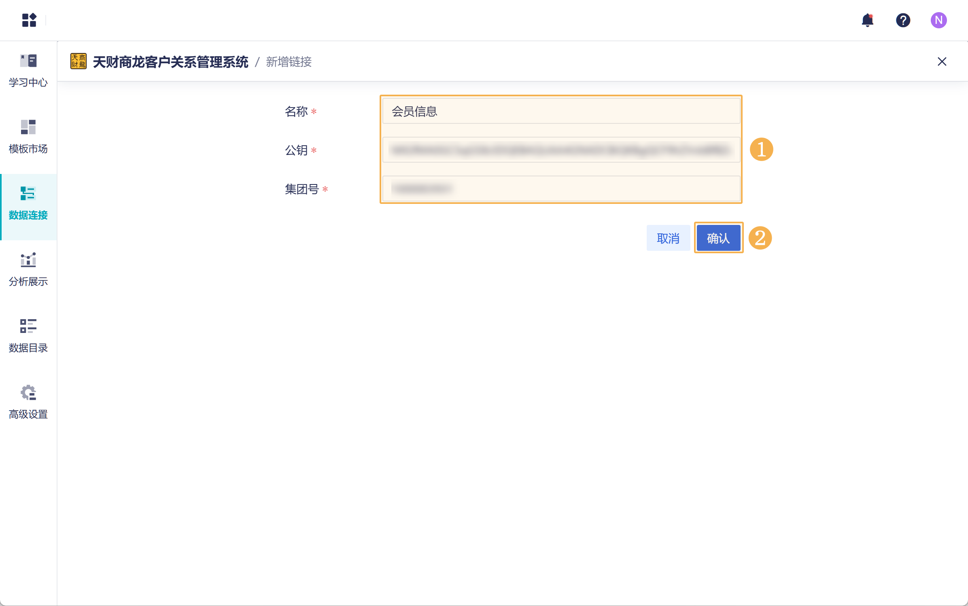Open 高级设置 in the sidebar
This screenshot has height=606, width=968.
point(28,403)
